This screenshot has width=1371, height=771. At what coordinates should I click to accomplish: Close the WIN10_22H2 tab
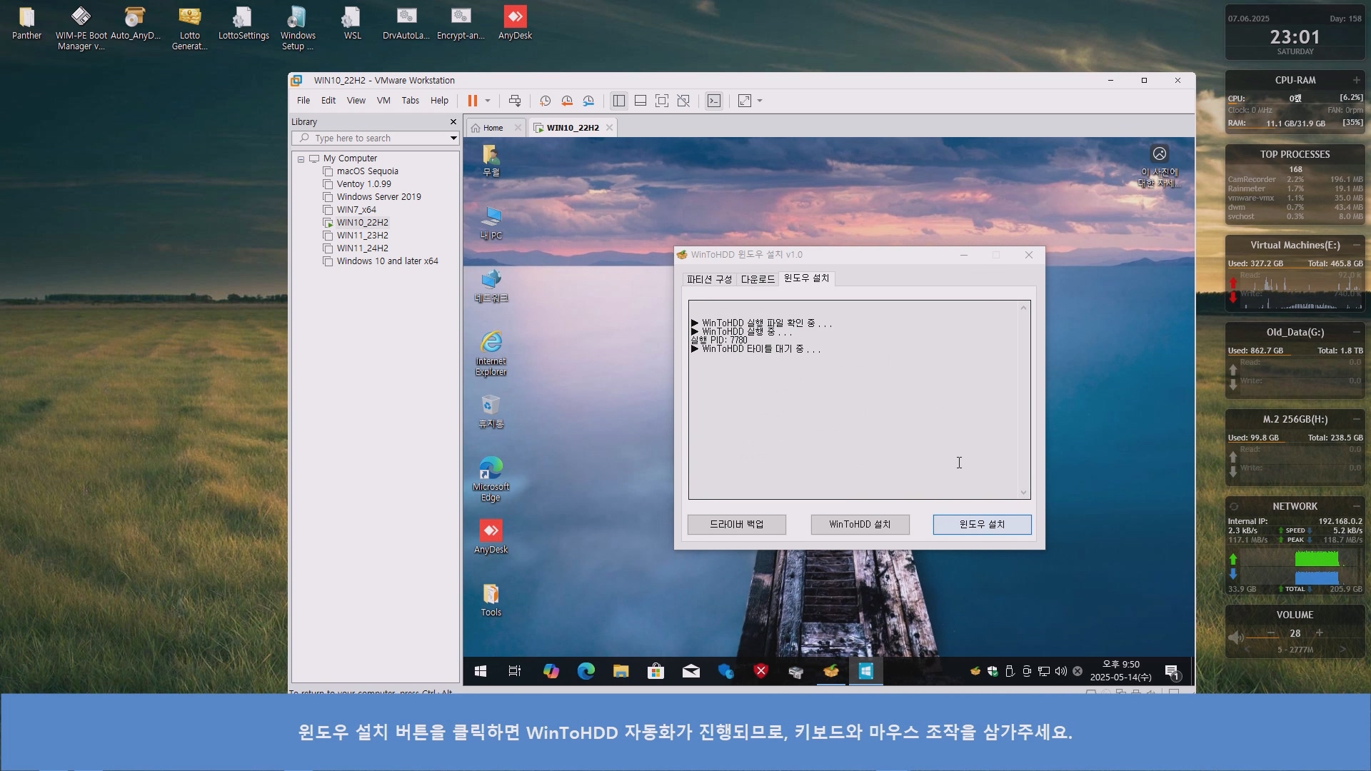(609, 128)
